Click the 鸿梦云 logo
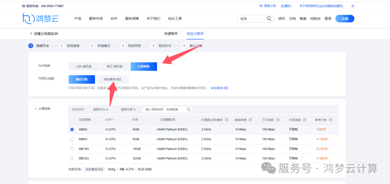The height and width of the screenshot is (184, 390). [x=40, y=19]
